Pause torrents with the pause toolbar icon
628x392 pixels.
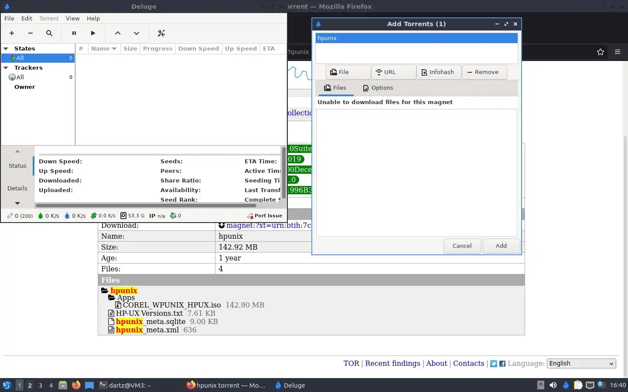tap(74, 33)
